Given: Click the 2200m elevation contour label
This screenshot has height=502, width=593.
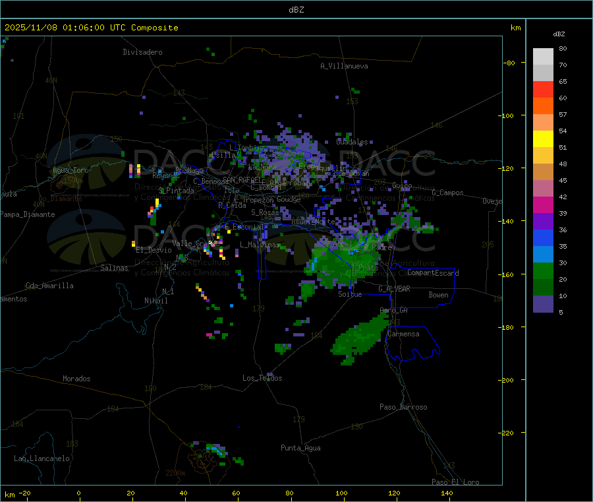Looking at the screenshot, I should point(175,473).
